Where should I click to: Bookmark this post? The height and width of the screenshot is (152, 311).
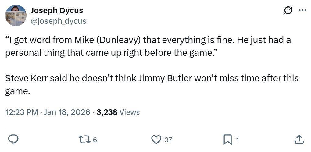[x=227, y=140]
